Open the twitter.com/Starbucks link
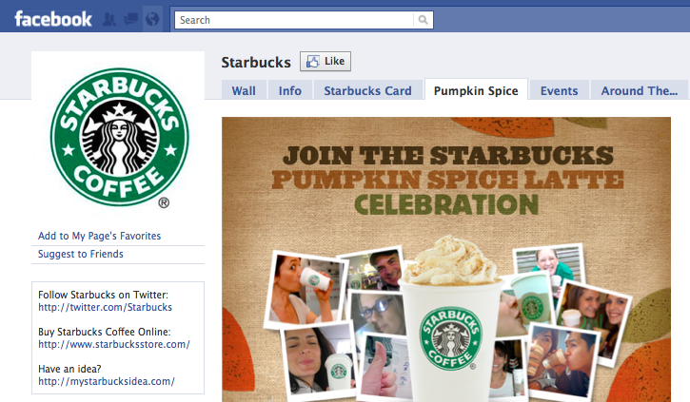This screenshot has width=690, height=402. coord(106,307)
